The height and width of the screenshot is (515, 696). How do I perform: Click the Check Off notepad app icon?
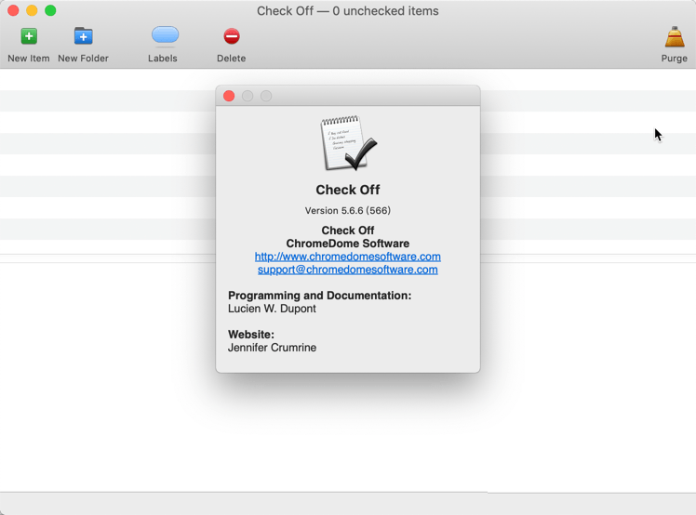[x=348, y=143]
